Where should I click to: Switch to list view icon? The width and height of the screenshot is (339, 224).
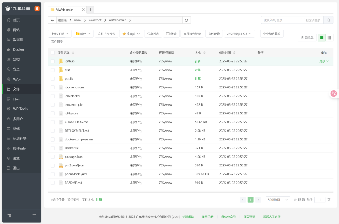(x=322, y=38)
